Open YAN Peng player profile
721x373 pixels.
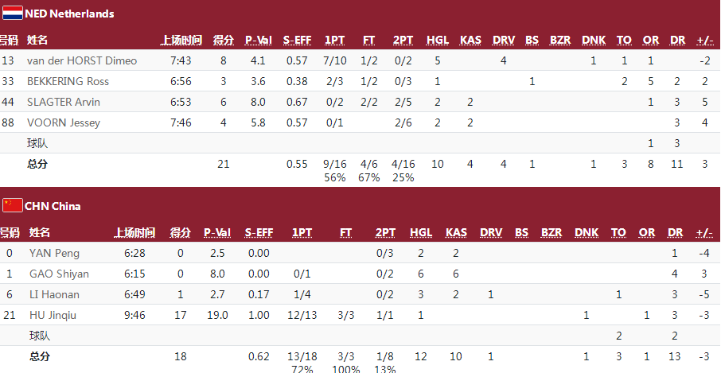tap(54, 253)
